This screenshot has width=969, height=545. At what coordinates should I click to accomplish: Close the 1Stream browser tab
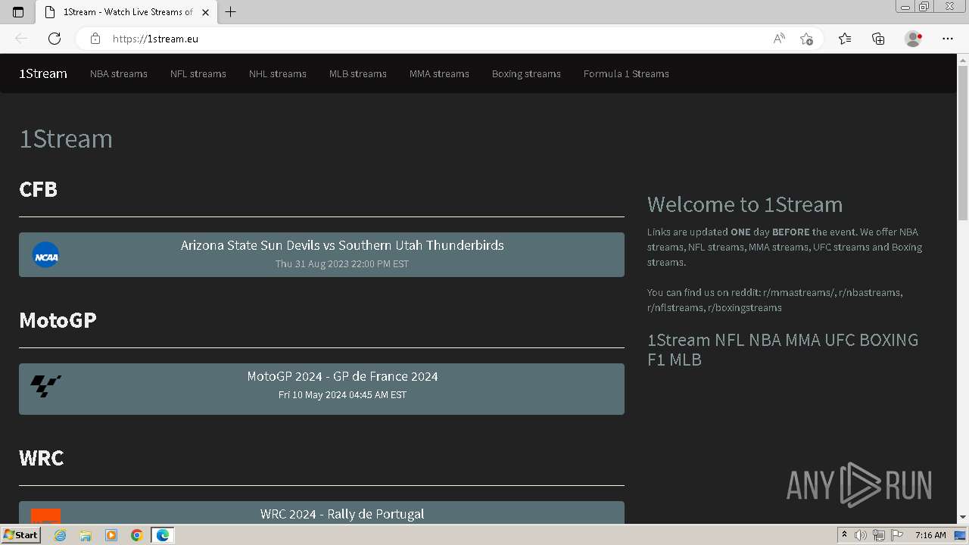tap(205, 12)
